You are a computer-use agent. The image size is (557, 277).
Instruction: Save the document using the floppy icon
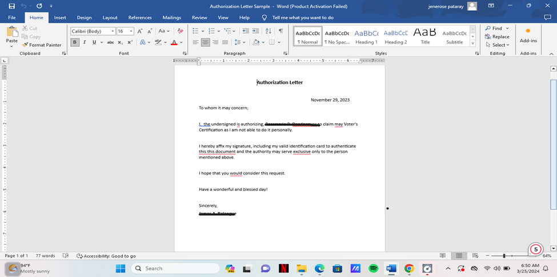11,6
